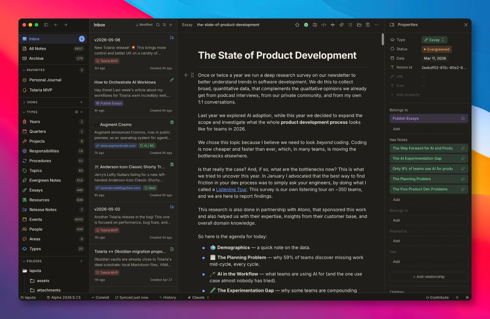Open How to Orchestrate AI Worklows note

tap(133, 96)
